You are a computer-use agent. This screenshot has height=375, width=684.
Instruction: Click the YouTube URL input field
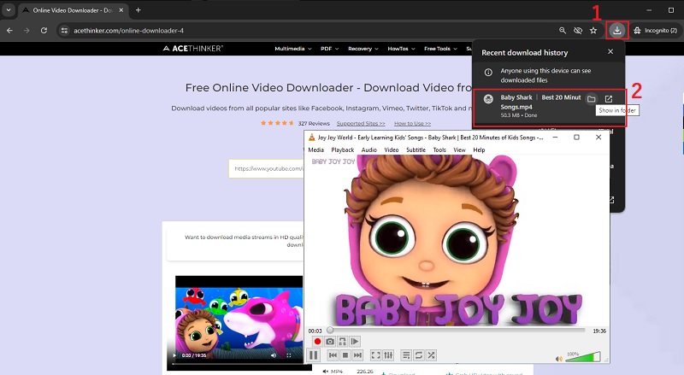pos(266,169)
